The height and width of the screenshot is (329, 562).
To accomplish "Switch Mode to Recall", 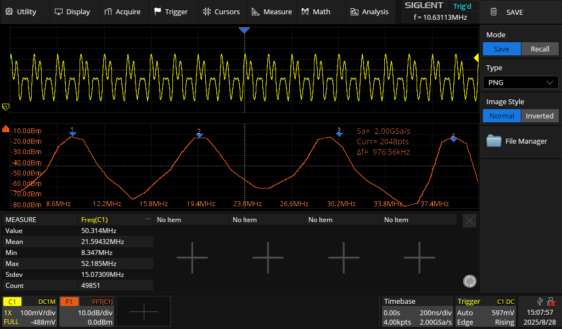I will (539, 49).
